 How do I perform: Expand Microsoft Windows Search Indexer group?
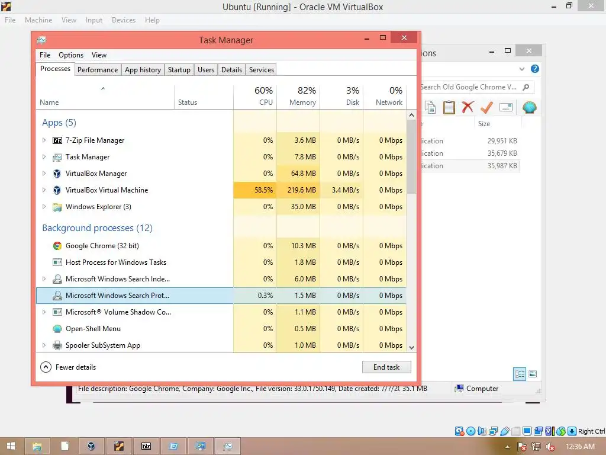44,279
